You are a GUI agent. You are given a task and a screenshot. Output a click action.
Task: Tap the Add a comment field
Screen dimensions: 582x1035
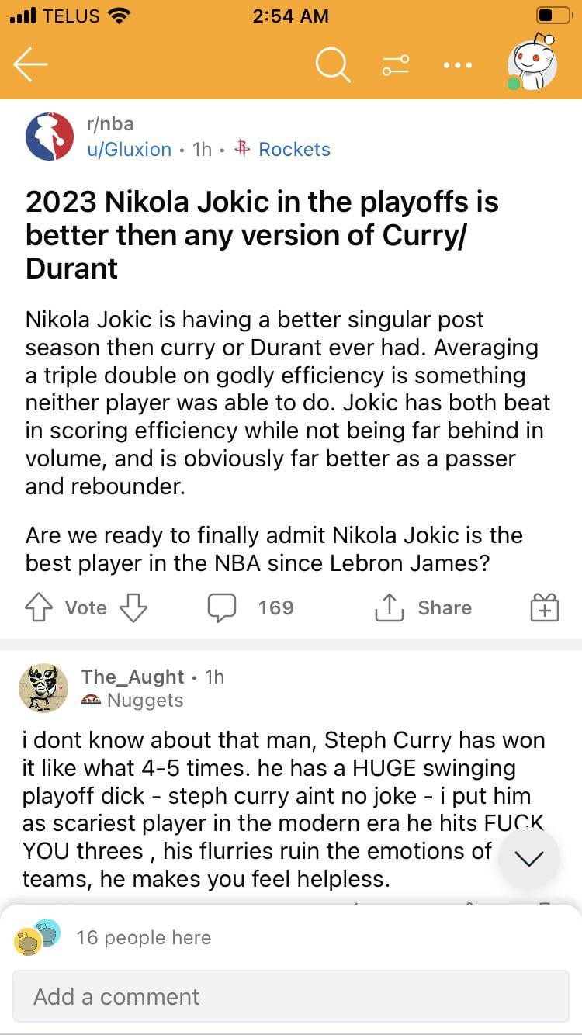click(291, 996)
